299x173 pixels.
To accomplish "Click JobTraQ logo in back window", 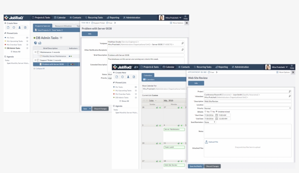I will (14, 18).
